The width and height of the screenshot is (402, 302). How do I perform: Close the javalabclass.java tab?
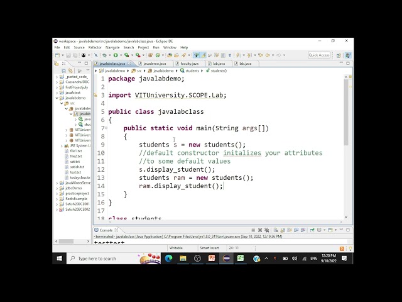[x=129, y=63]
